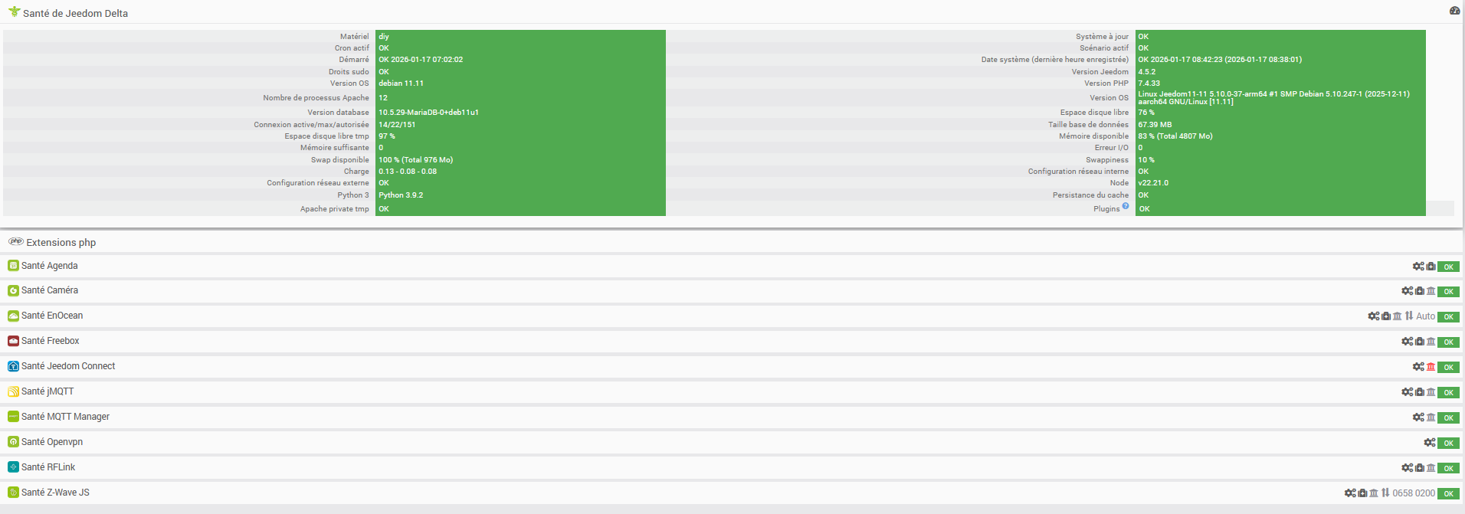1465x514 pixels.
Task: Click the Santé Caméra plugin icon
Action: [13, 291]
